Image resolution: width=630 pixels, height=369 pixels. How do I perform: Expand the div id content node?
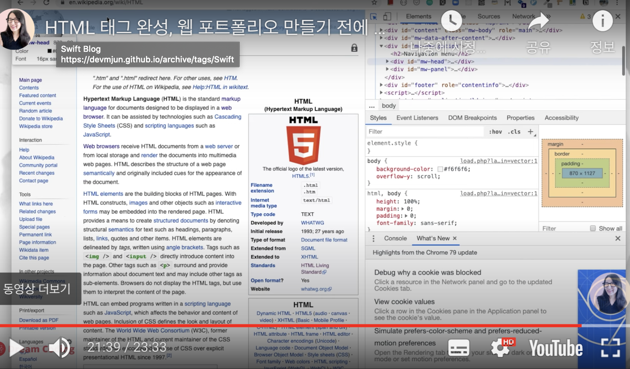381,30
